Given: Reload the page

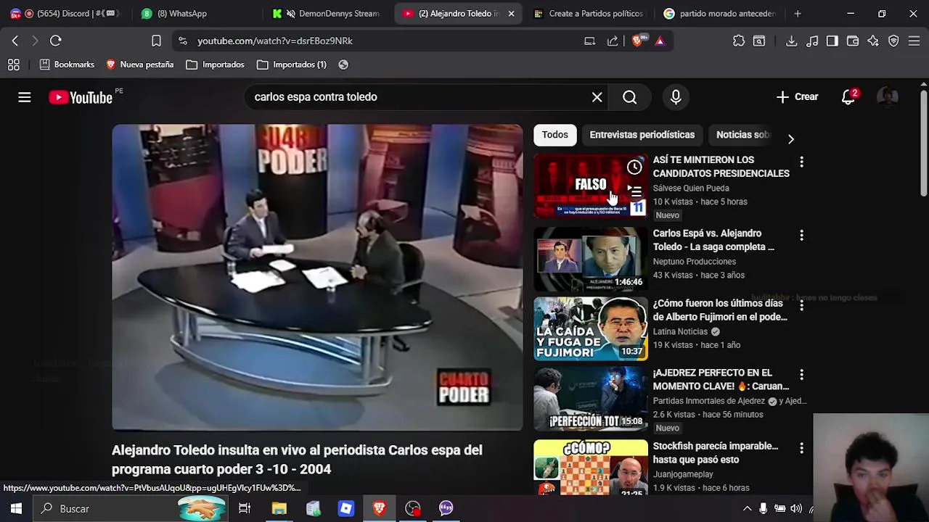Looking at the screenshot, I should point(56,41).
